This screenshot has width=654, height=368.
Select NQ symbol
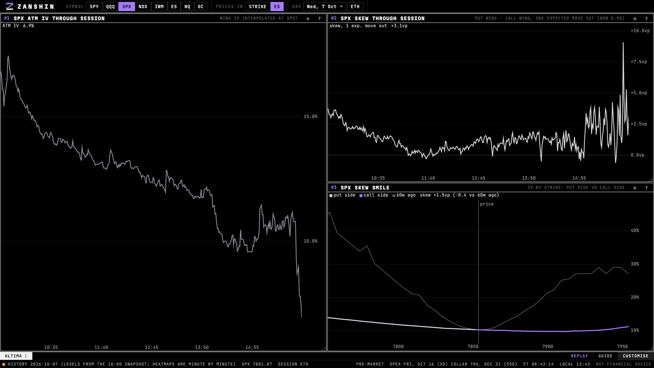point(187,7)
